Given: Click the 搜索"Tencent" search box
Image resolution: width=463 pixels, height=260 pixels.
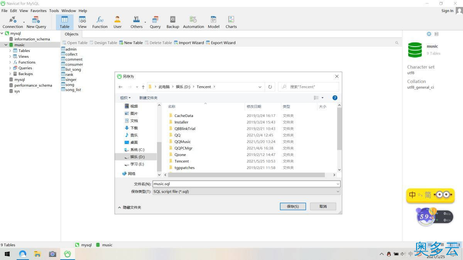Looking at the screenshot, I should (308, 87).
